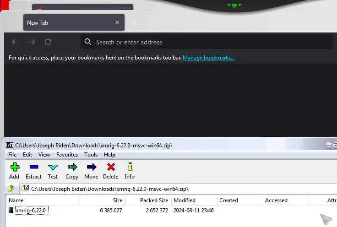337x227 pixels.
Task: Run the Test archive tool
Action: [53, 171]
